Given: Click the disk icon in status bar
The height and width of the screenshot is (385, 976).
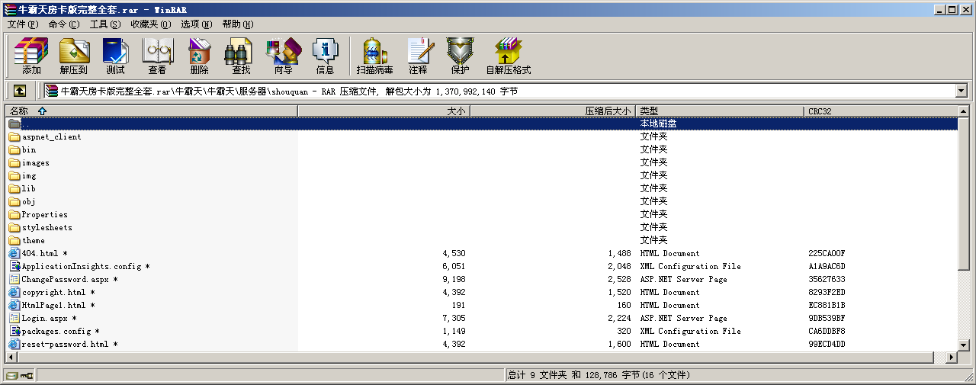Looking at the screenshot, I should [x=12, y=375].
